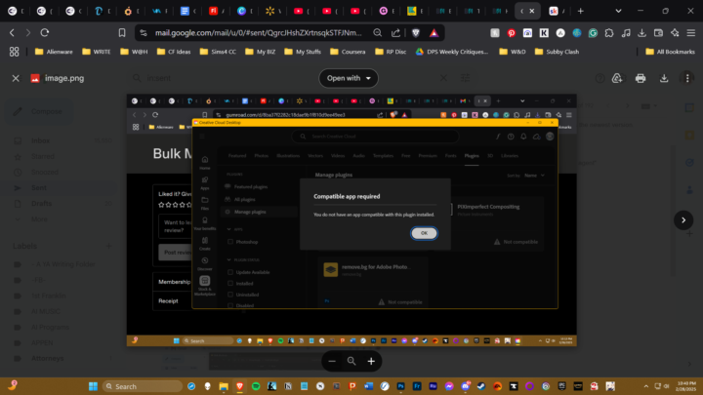Open the Sims4 CC bookmarks folder

point(218,52)
